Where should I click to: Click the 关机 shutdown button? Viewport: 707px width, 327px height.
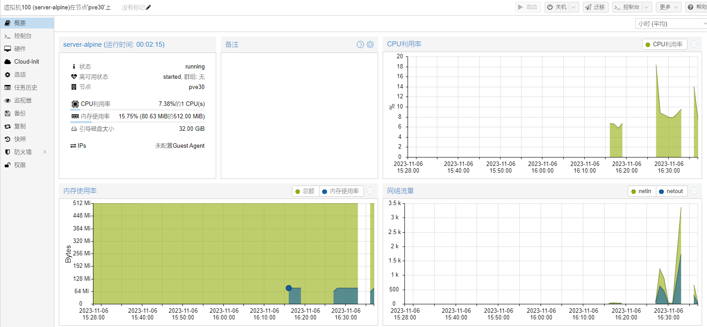557,7
